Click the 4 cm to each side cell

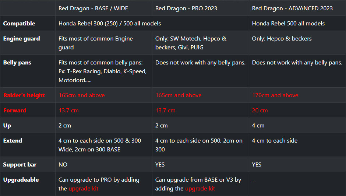(x=275, y=140)
